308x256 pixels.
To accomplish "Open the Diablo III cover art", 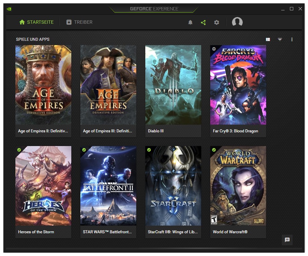I will click(x=173, y=85).
